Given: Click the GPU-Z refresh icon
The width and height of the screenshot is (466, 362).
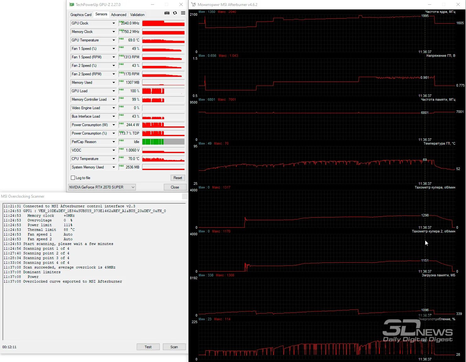Looking at the screenshot, I should click(175, 13).
